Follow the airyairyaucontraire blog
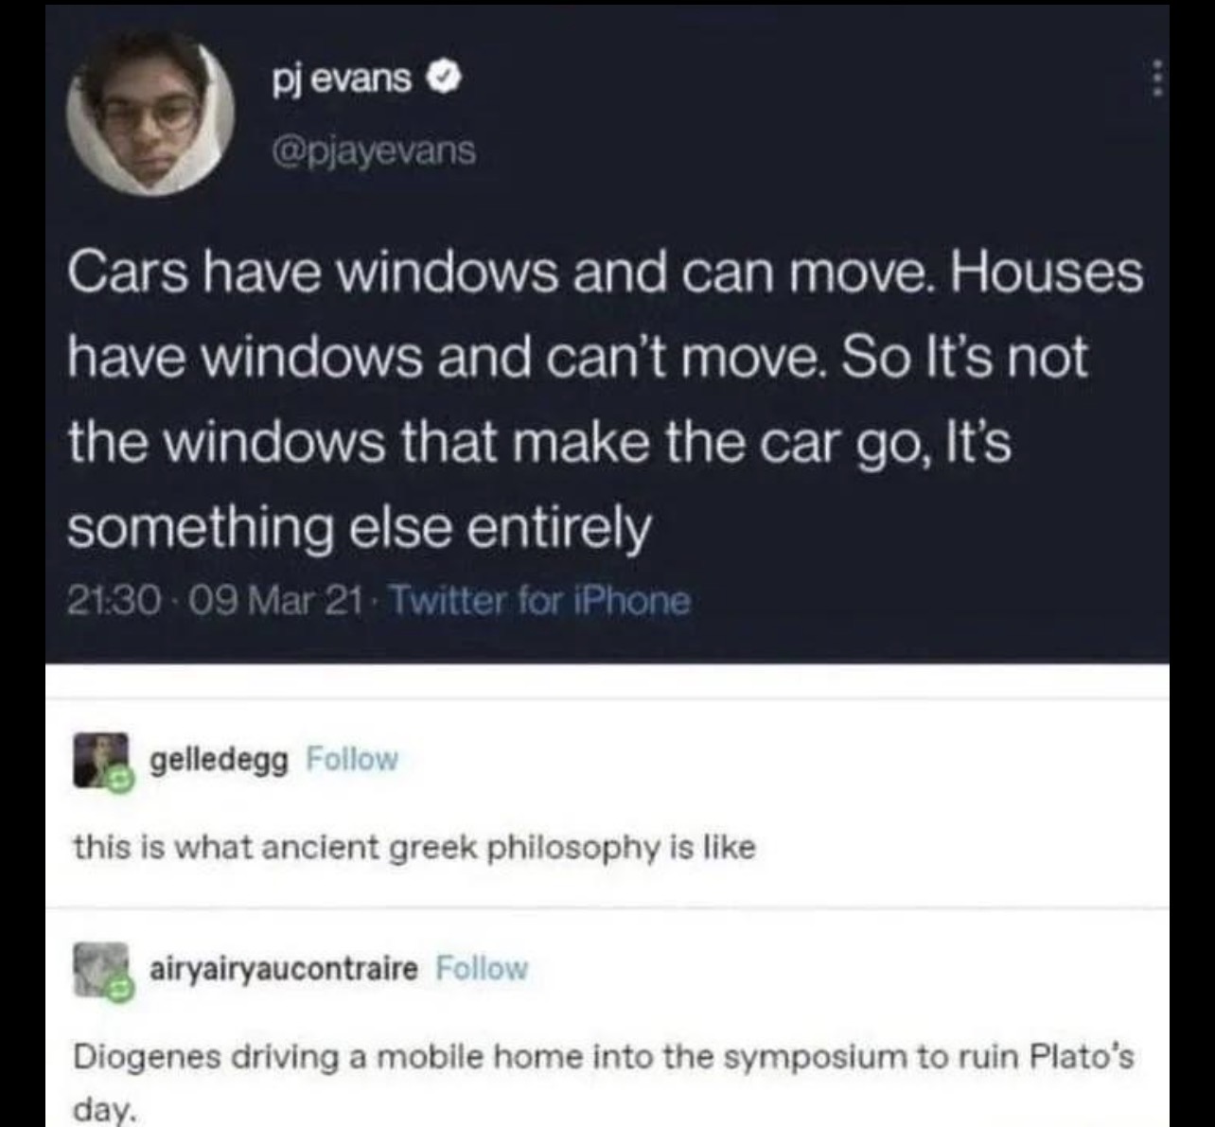The width and height of the screenshot is (1215, 1127). pyautogui.click(x=482, y=968)
